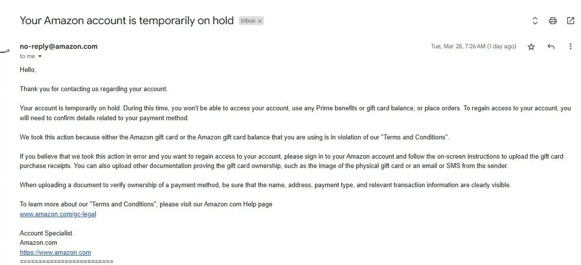Click the expand all messages arrows icon
581x265 pixels.
[x=535, y=21]
